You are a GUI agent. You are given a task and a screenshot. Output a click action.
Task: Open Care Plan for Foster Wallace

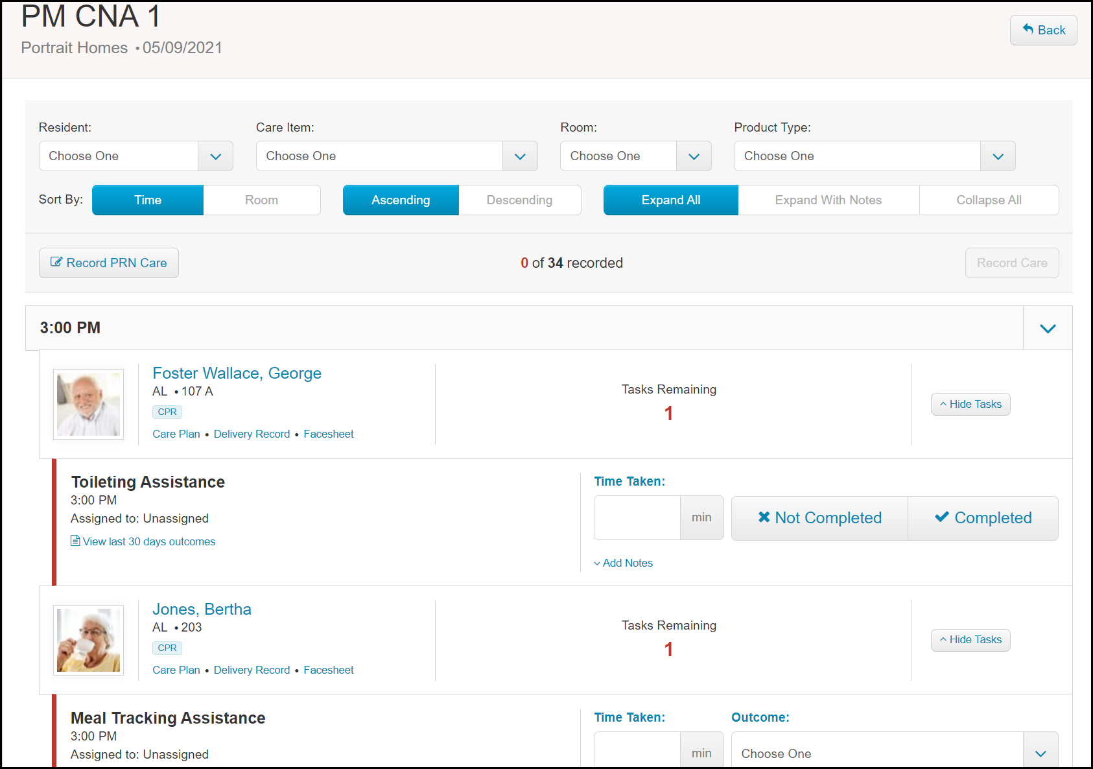coord(176,434)
